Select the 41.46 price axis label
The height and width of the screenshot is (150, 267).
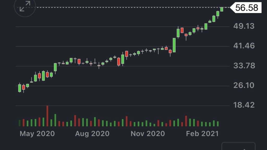(244, 46)
